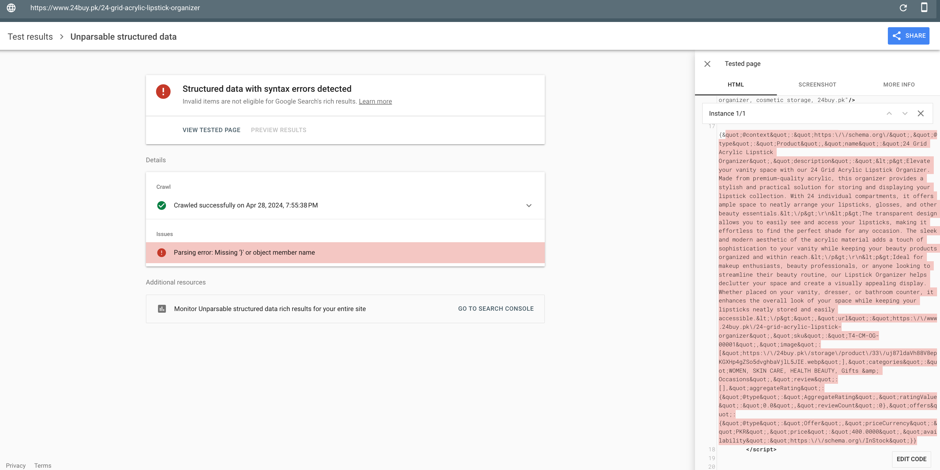Click the SHARE button
Viewport: 940px width, 470px height.
pos(908,36)
